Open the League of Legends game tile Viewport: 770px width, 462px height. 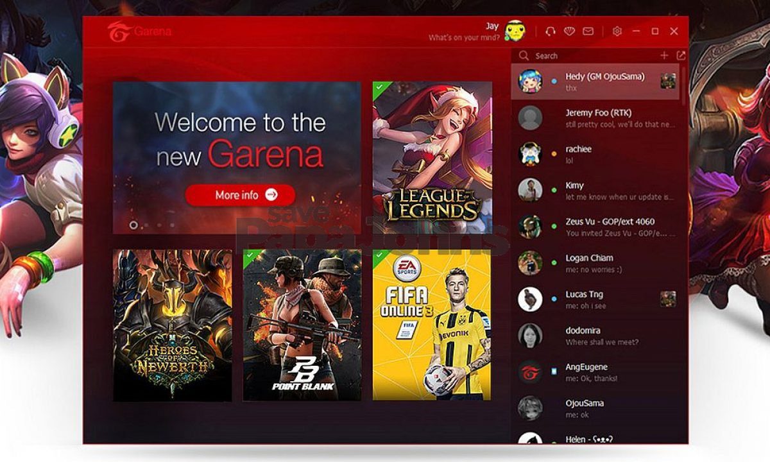pos(432,157)
